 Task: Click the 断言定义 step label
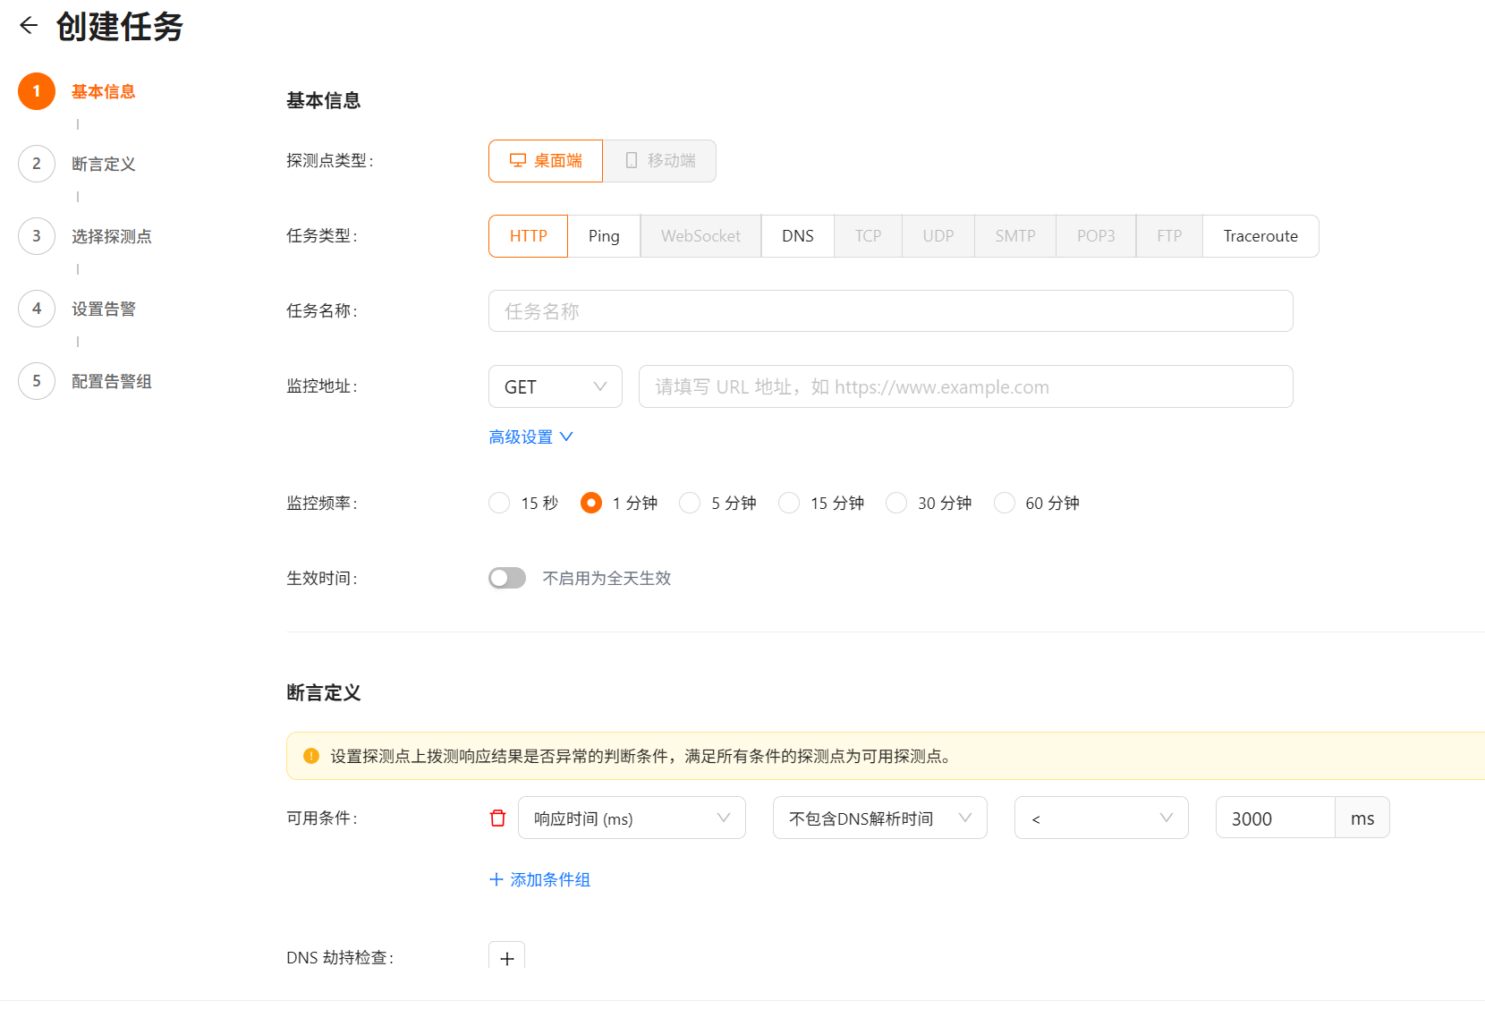pyautogui.click(x=103, y=164)
